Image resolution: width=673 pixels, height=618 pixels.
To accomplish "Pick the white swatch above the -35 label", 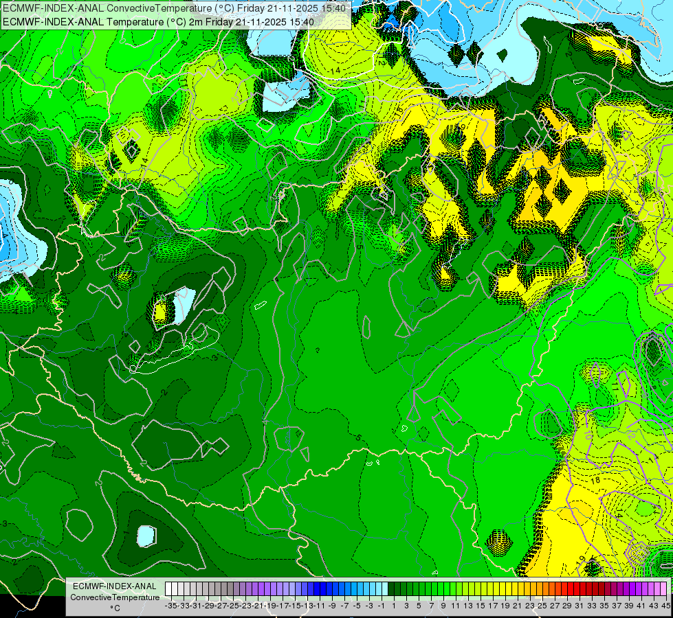I will 168,589.
